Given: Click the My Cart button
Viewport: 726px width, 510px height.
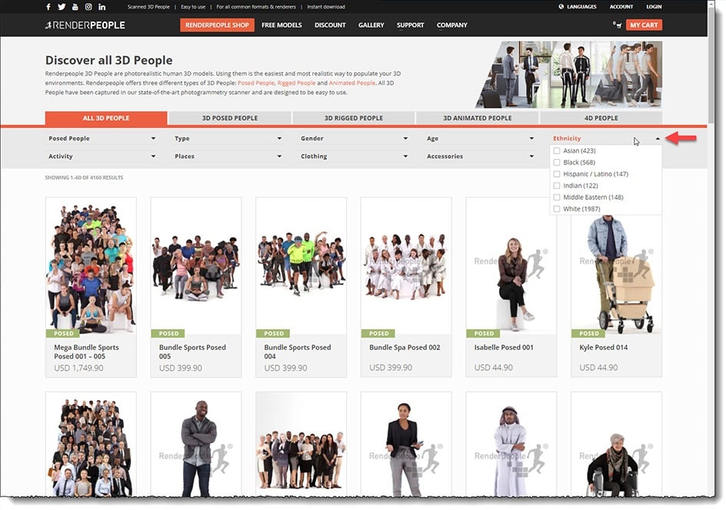Looking at the screenshot, I should 644,25.
